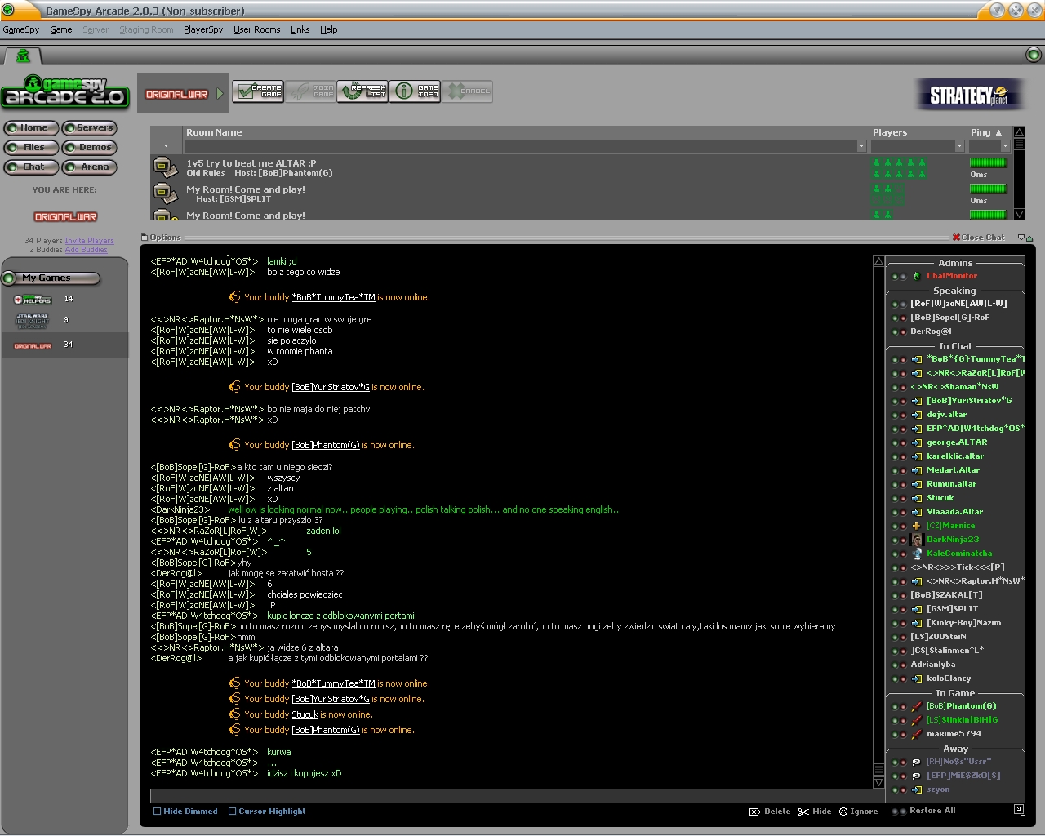Click the Hide scissors icon
The width and height of the screenshot is (1045, 836).
point(803,812)
